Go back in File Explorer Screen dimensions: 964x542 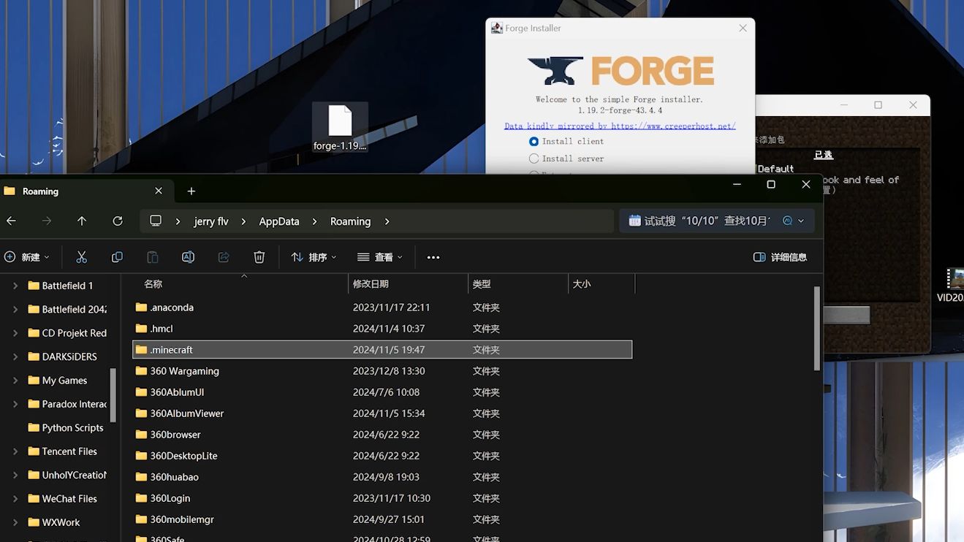[11, 221]
